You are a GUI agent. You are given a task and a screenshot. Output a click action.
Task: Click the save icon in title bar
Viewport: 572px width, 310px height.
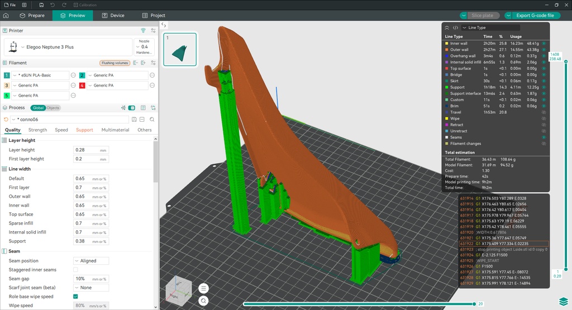[x=41, y=4]
